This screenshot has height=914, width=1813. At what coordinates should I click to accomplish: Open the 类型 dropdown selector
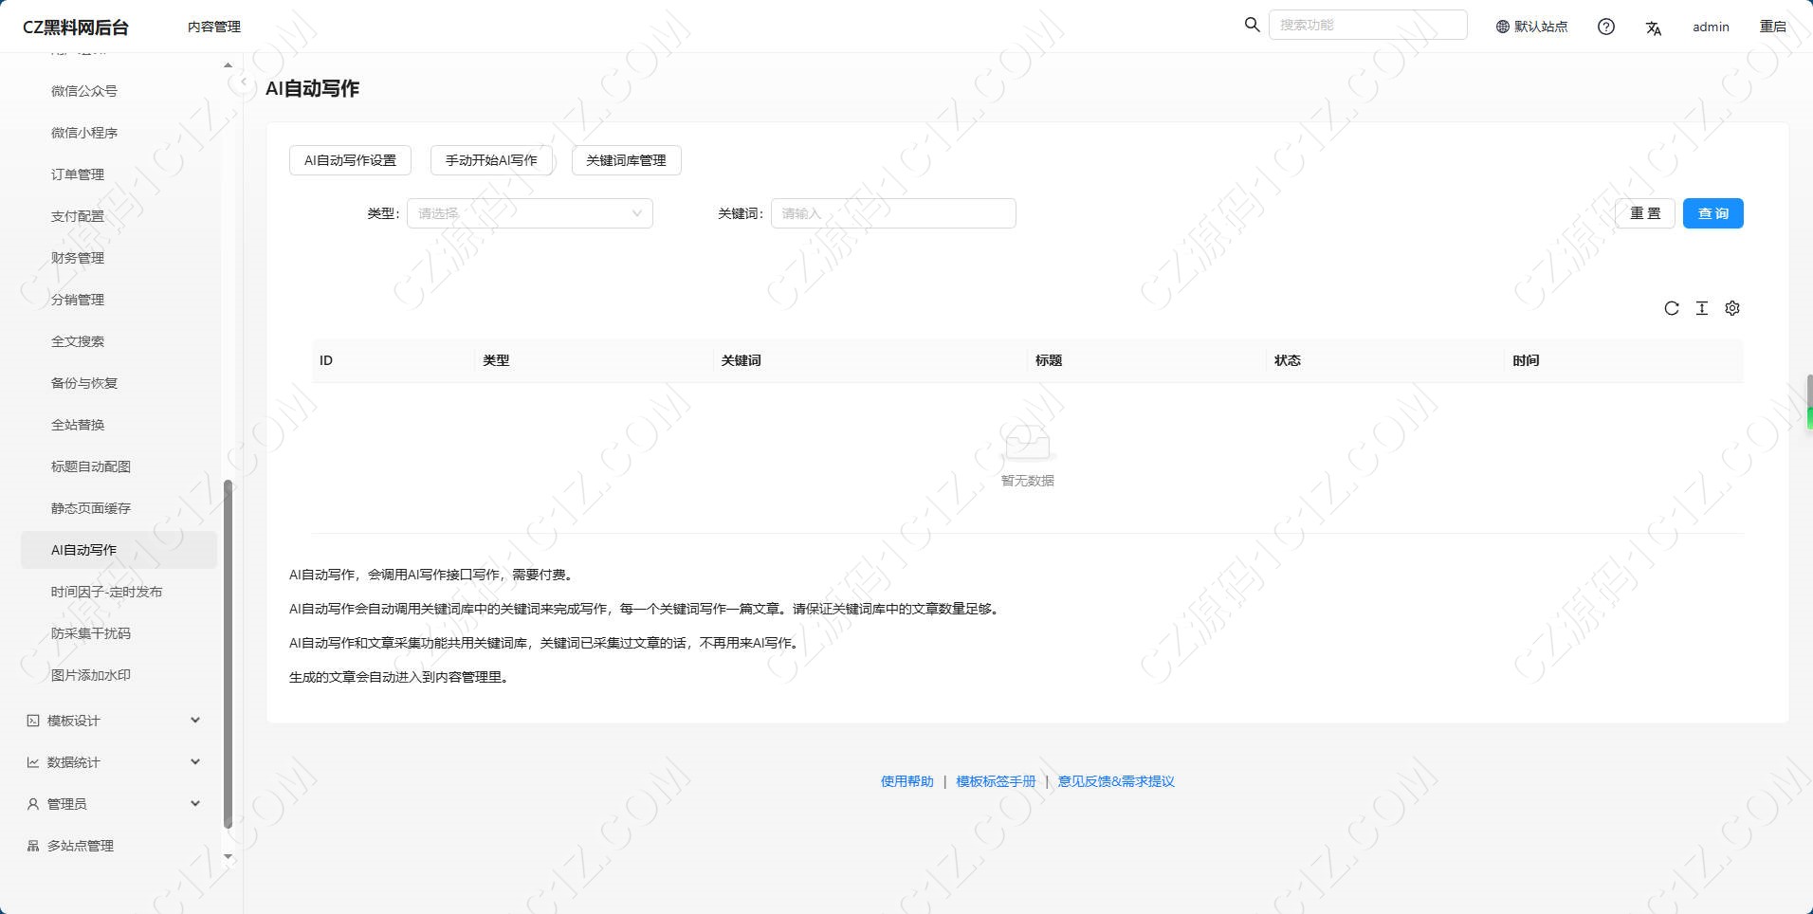click(x=529, y=213)
